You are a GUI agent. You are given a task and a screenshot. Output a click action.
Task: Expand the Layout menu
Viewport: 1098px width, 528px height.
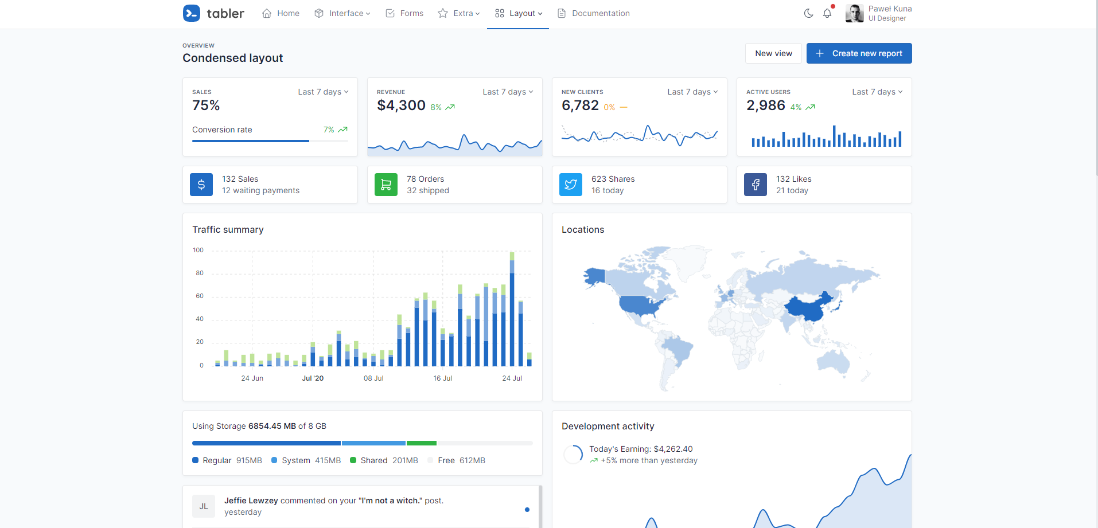pos(518,13)
